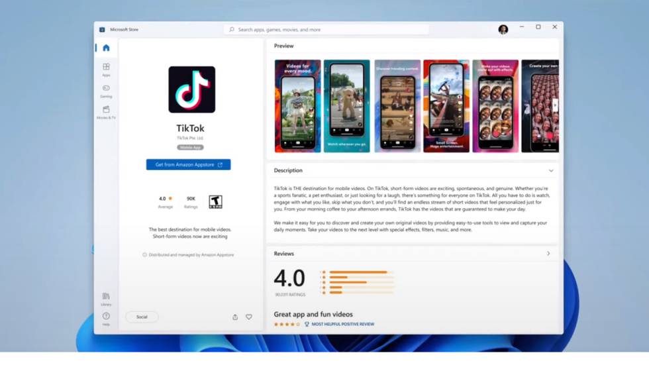Image resolution: width=649 pixels, height=369 pixels.
Task: Click the Microsoft Store logo icon
Action: 102,29
